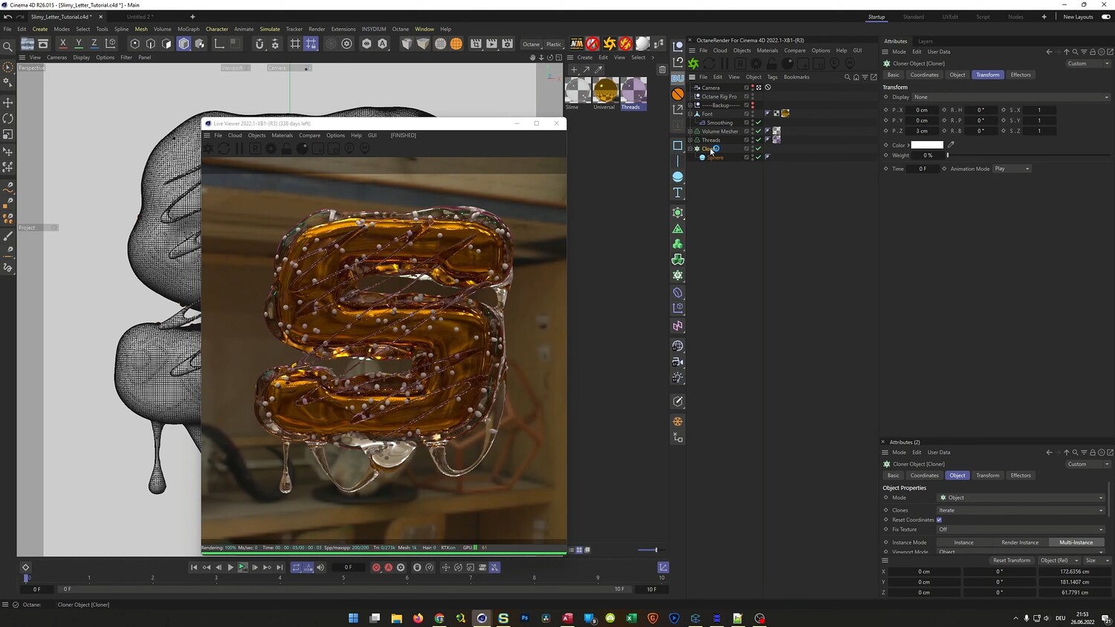Image resolution: width=1115 pixels, height=627 pixels.
Task: Select the Rotate tool in the left toolbar
Action: [8, 119]
